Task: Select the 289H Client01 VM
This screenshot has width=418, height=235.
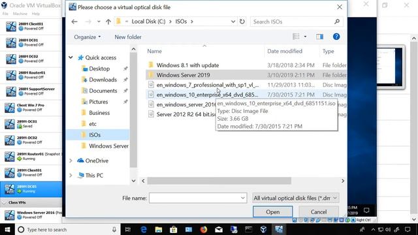Action: pos(31,172)
